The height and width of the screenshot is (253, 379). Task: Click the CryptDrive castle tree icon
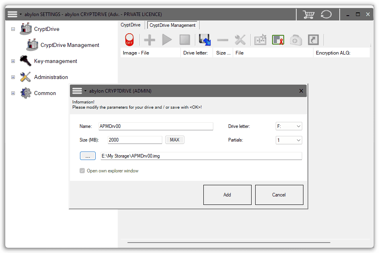(x=26, y=29)
